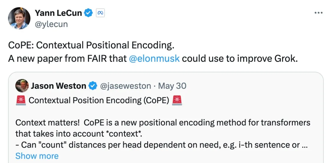The image size is (329, 163).
Task: Click the Meta affiliation badge icon
Action: pyautogui.click(x=100, y=13)
